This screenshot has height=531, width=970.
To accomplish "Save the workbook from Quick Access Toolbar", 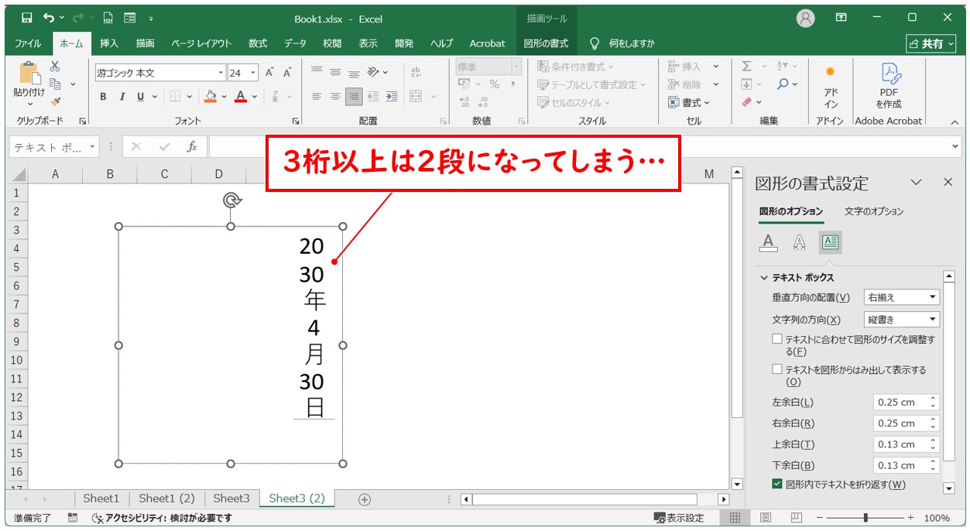I will pos(27,18).
